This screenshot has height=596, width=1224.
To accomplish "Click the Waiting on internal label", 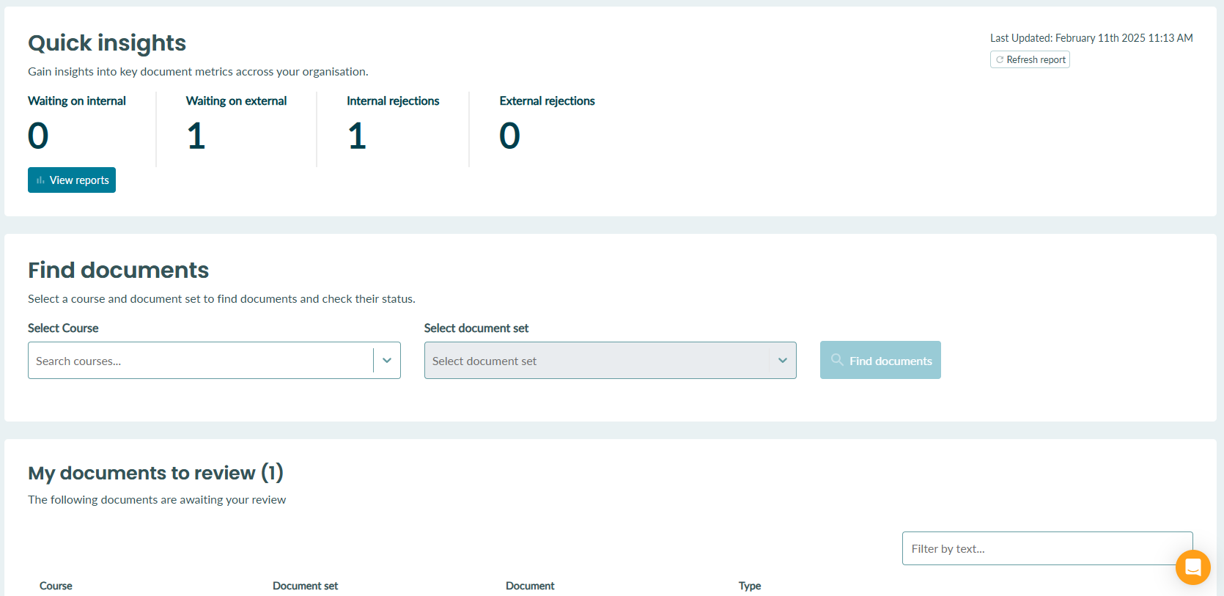I will point(77,101).
